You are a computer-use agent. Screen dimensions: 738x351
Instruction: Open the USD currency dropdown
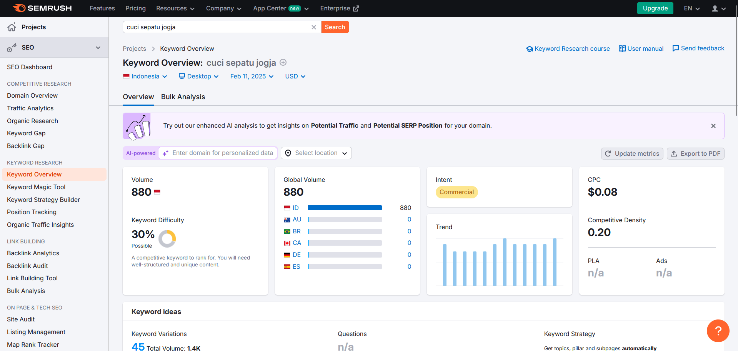point(295,77)
